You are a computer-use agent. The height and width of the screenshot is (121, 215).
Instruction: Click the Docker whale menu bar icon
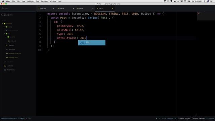(175, 1)
